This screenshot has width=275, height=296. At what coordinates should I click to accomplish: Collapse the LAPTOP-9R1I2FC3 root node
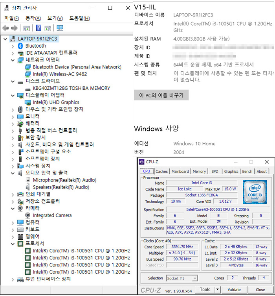tap(5, 39)
